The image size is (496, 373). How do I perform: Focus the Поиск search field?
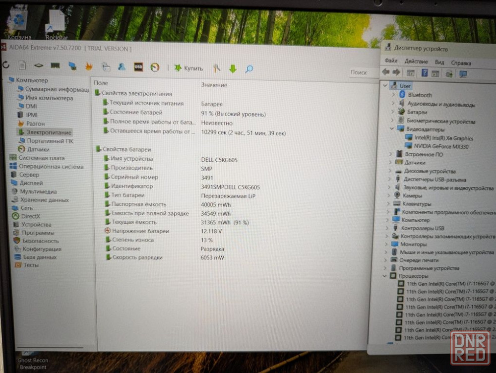click(363, 72)
